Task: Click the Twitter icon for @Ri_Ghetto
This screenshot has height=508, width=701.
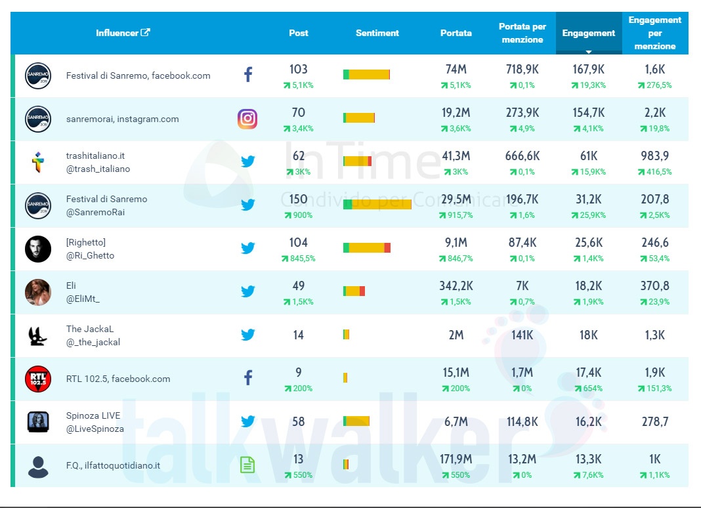Action: click(247, 247)
